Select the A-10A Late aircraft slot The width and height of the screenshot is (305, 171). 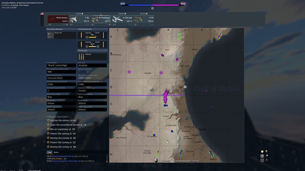click(122, 19)
